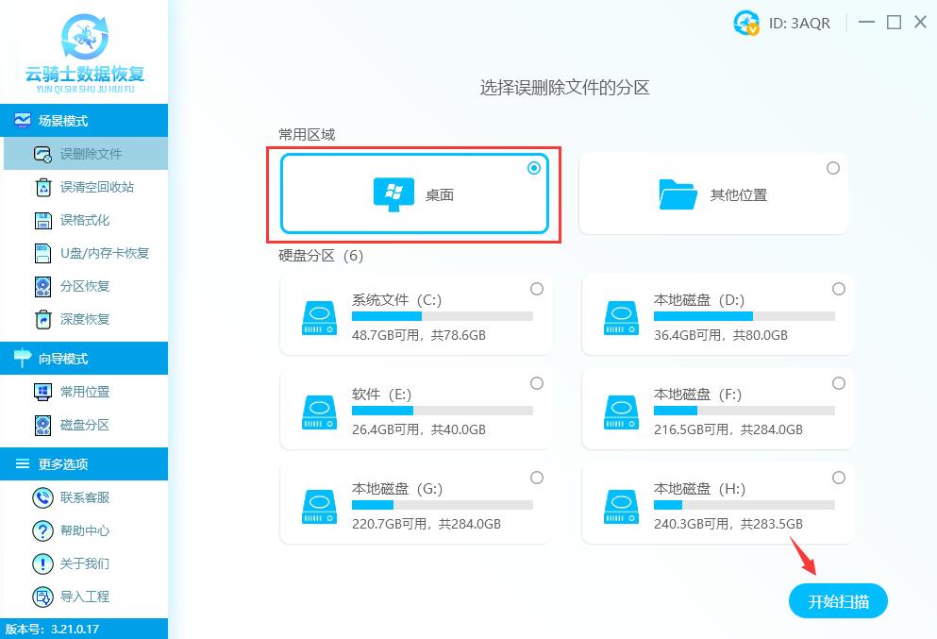Image resolution: width=937 pixels, height=639 pixels.
Task: Click the account ID icon near 3AQR
Action: click(745, 22)
